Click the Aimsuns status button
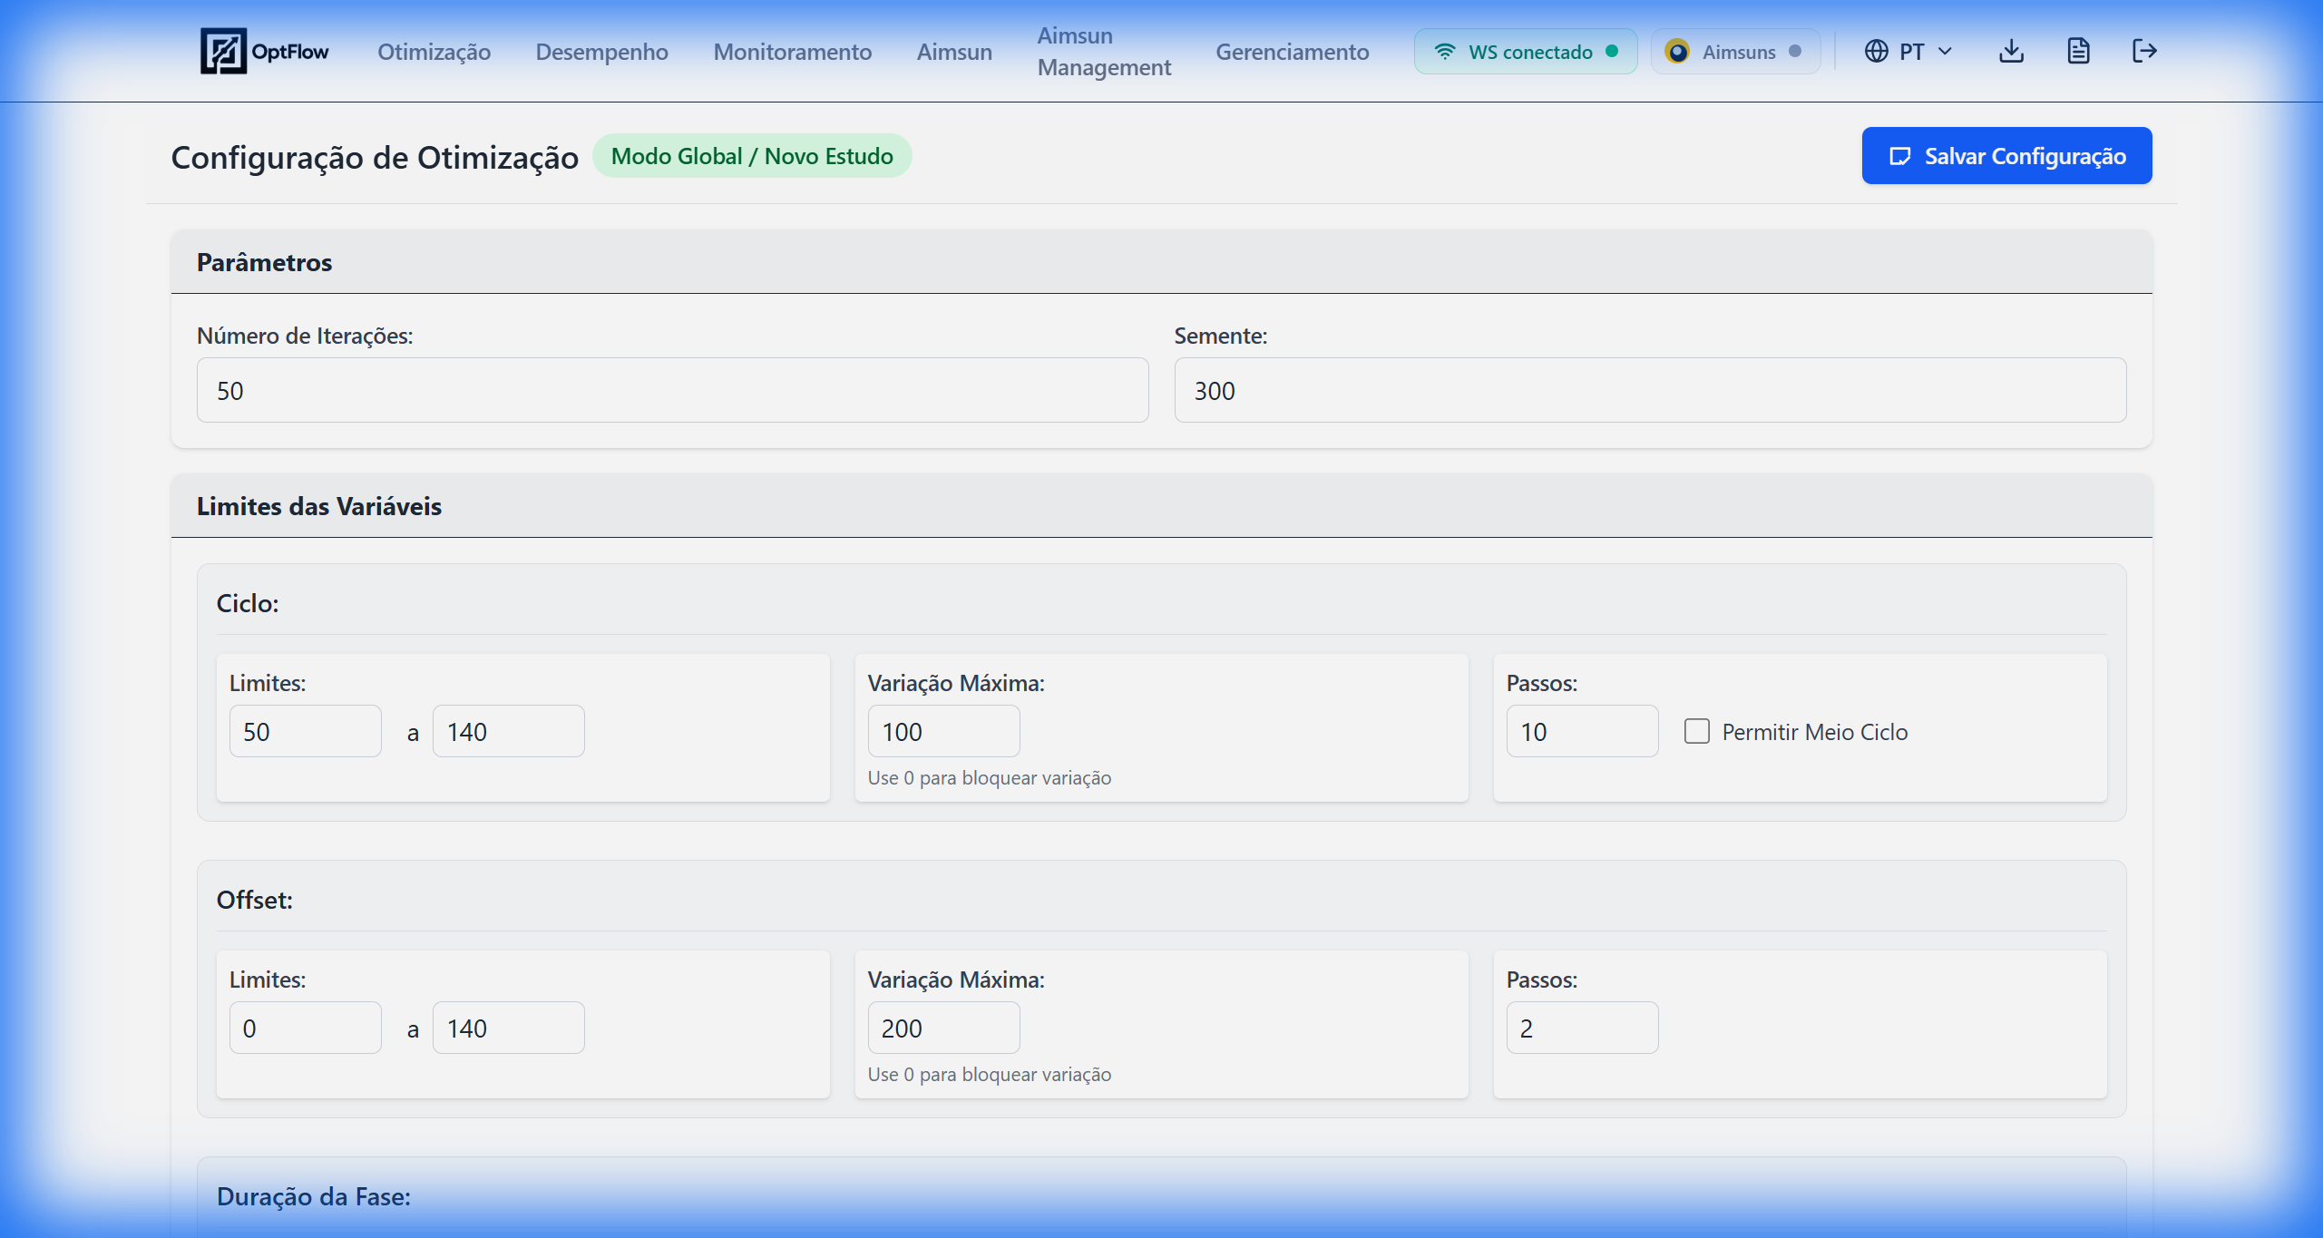 point(1736,52)
